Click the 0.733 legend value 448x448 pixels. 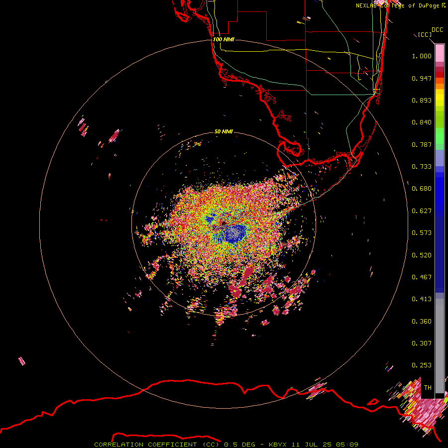pyautogui.click(x=422, y=167)
